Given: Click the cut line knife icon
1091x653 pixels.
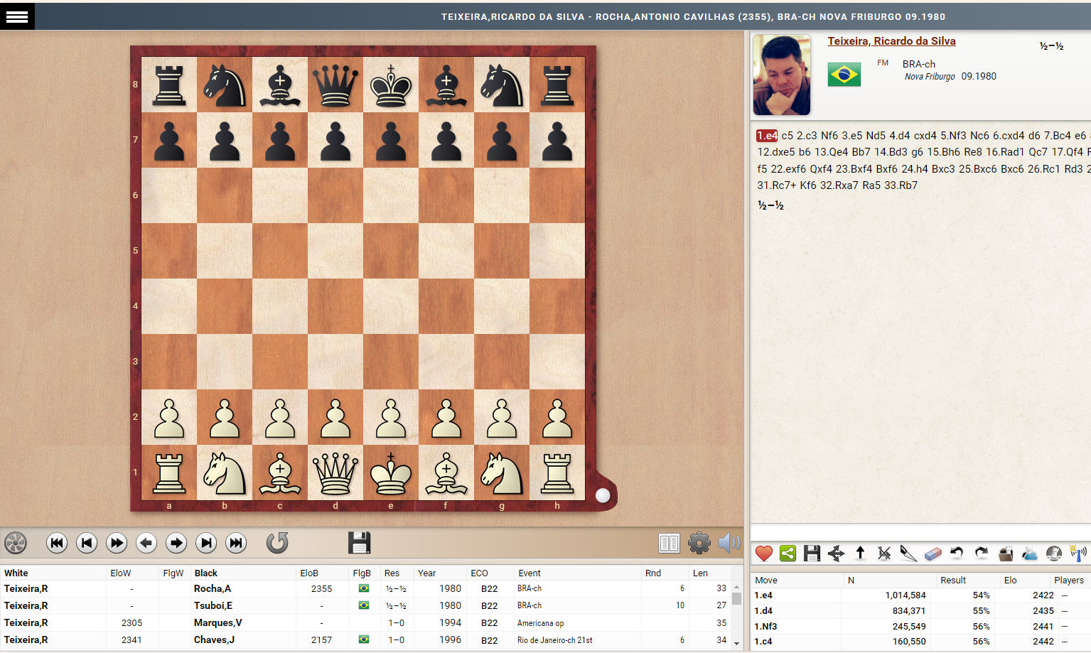Looking at the screenshot, I should click(x=908, y=553).
